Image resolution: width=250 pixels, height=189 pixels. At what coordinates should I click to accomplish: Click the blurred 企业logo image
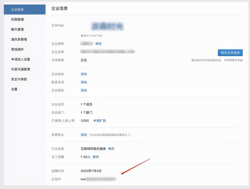107,26
